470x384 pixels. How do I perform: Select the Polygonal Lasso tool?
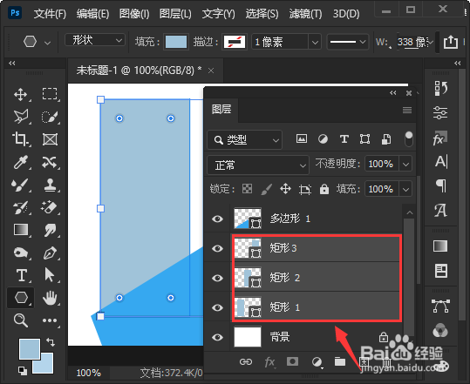[20, 117]
